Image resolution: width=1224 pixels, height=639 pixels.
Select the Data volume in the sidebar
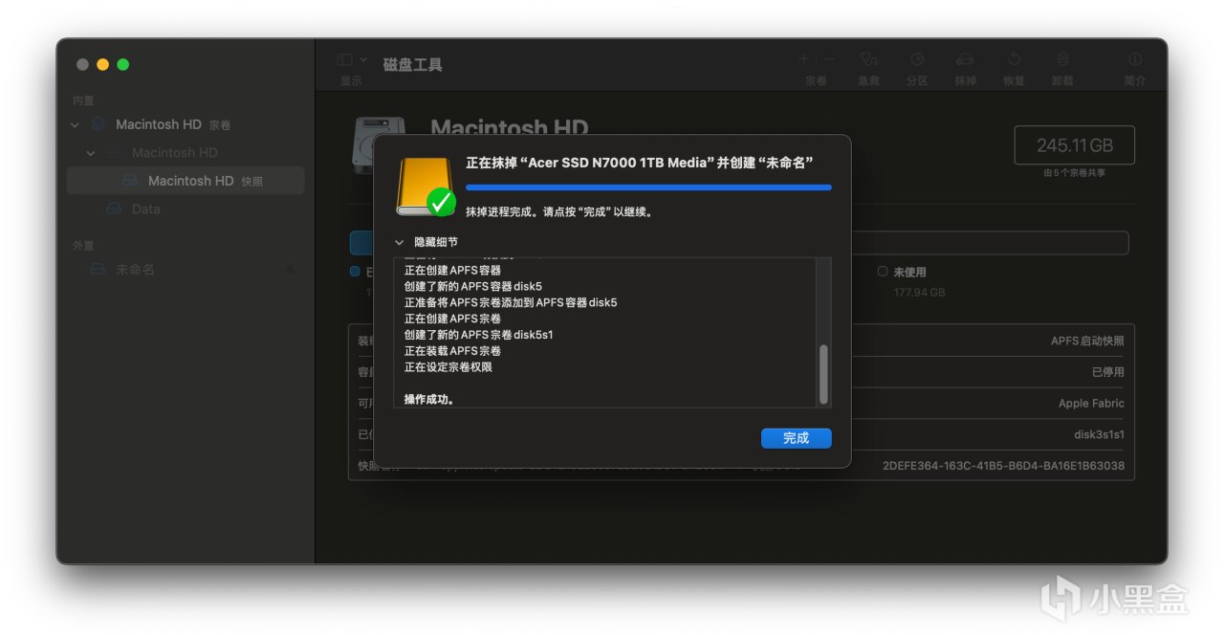click(x=145, y=209)
